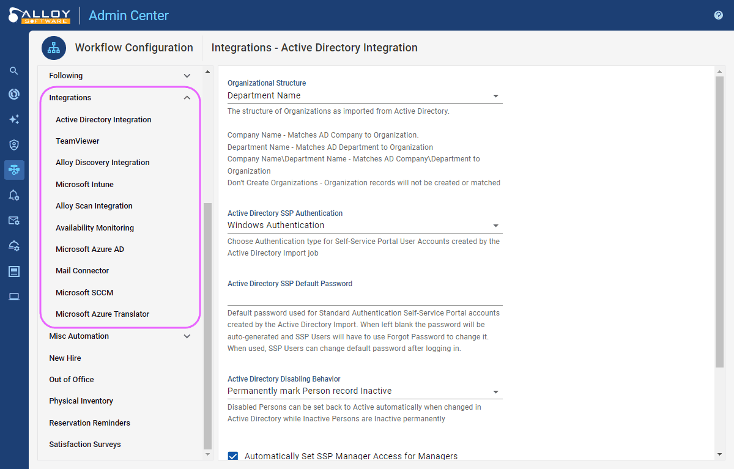Open the shield user security icon
Viewport: 734px width, 469px height.
(x=14, y=145)
